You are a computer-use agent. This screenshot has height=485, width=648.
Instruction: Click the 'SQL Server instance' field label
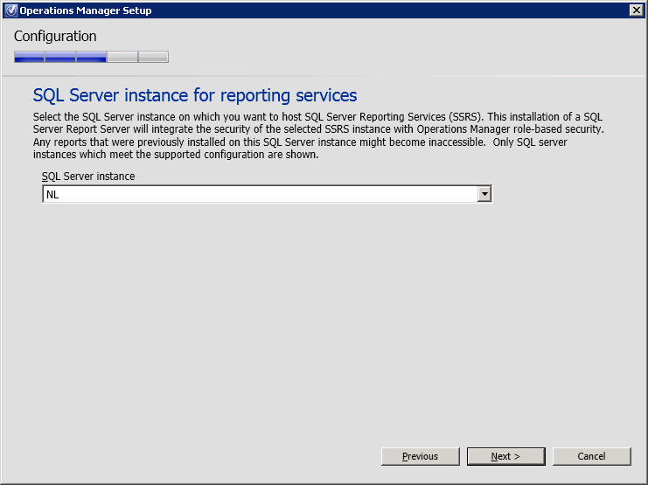click(x=88, y=176)
